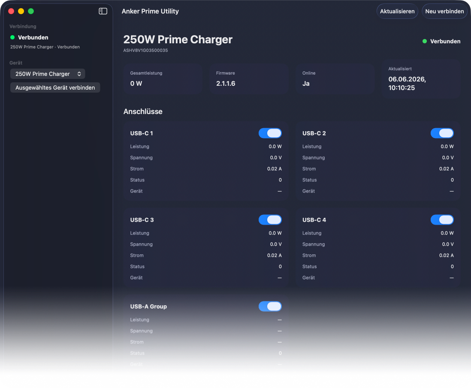Click the sidebar Verbunden connection status text
Viewport: 471px width, 388px height.
tap(33, 38)
